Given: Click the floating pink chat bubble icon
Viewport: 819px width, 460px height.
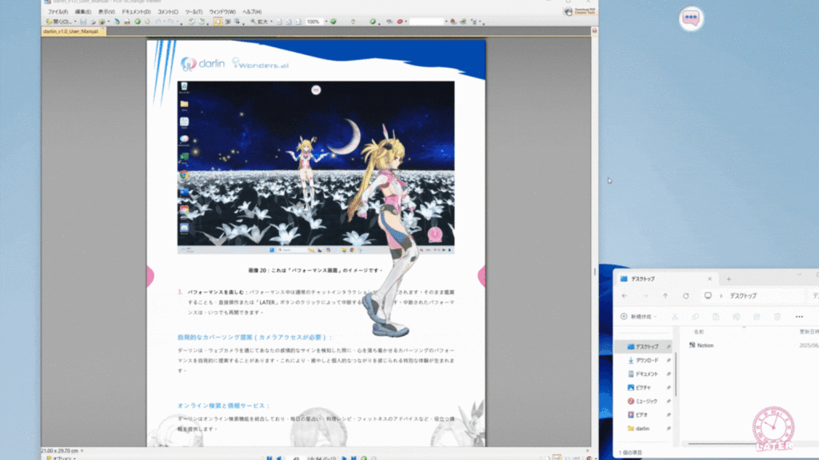Looking at the screenshot, I should [691, 18].
